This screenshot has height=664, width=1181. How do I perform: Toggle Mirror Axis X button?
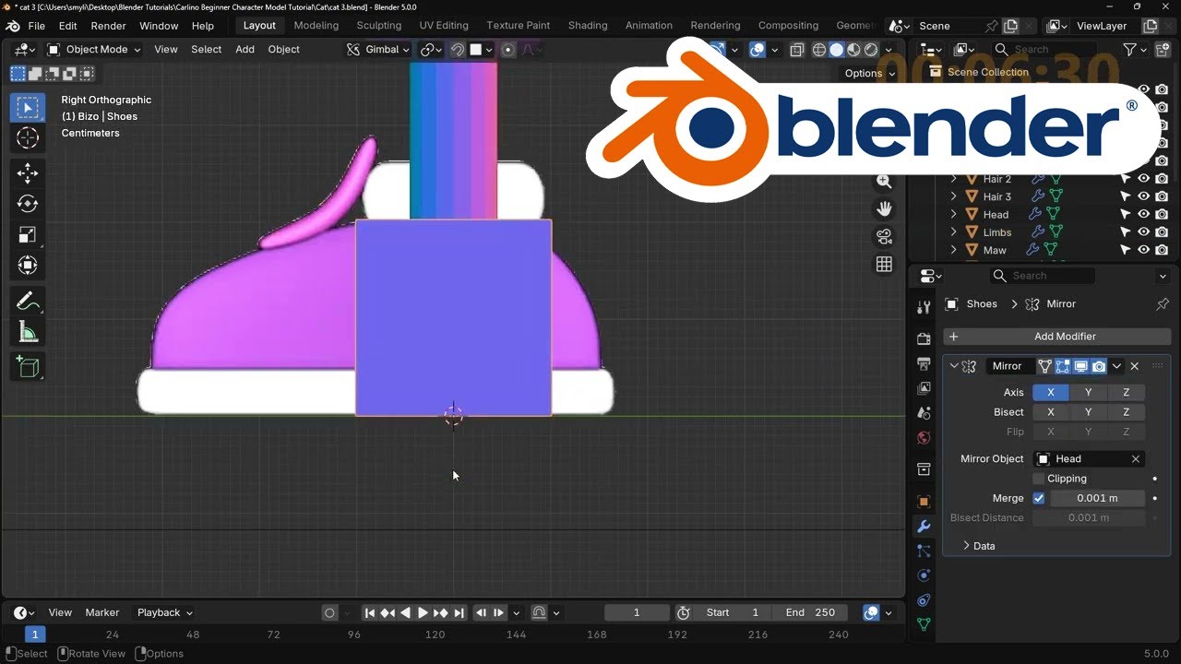pos(1050,392)
